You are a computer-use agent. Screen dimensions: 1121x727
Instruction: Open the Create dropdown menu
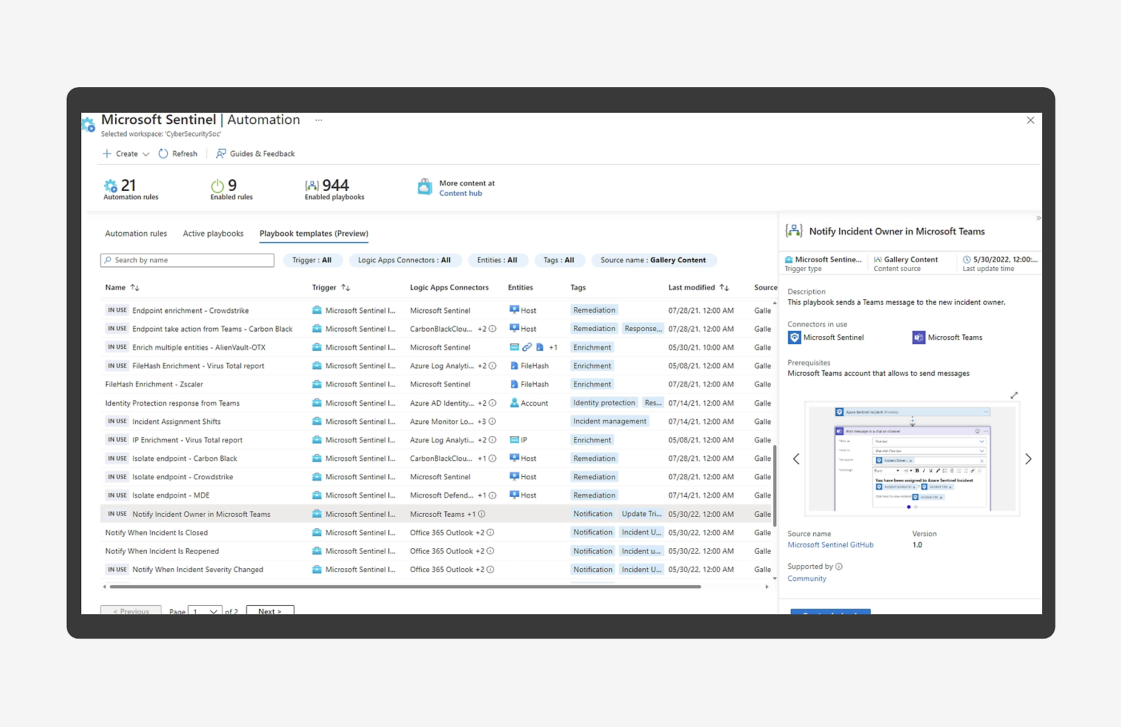pos(126,154)
